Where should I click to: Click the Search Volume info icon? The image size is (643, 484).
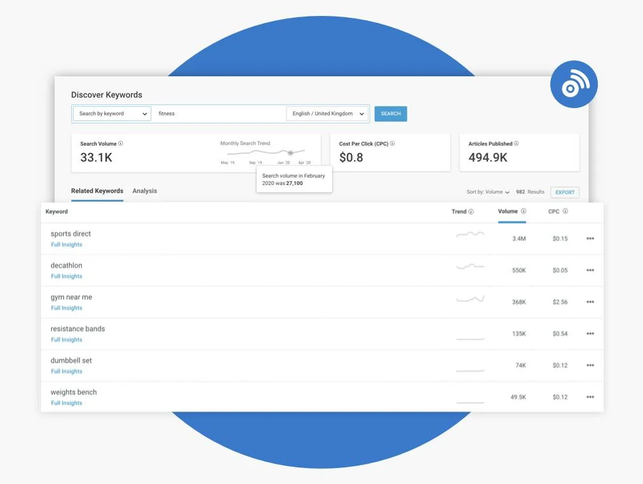pyautogui.click(x=121, y=144)
